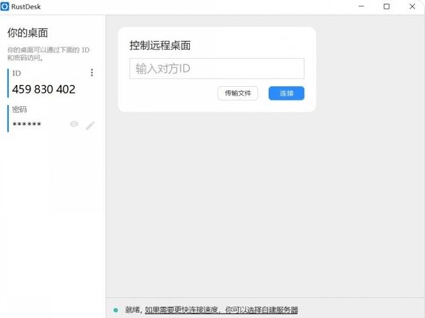
Task: Click the green ready status dot
Action: point(116,310)
